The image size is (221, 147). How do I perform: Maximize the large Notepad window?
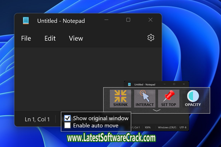click(128, 20)
